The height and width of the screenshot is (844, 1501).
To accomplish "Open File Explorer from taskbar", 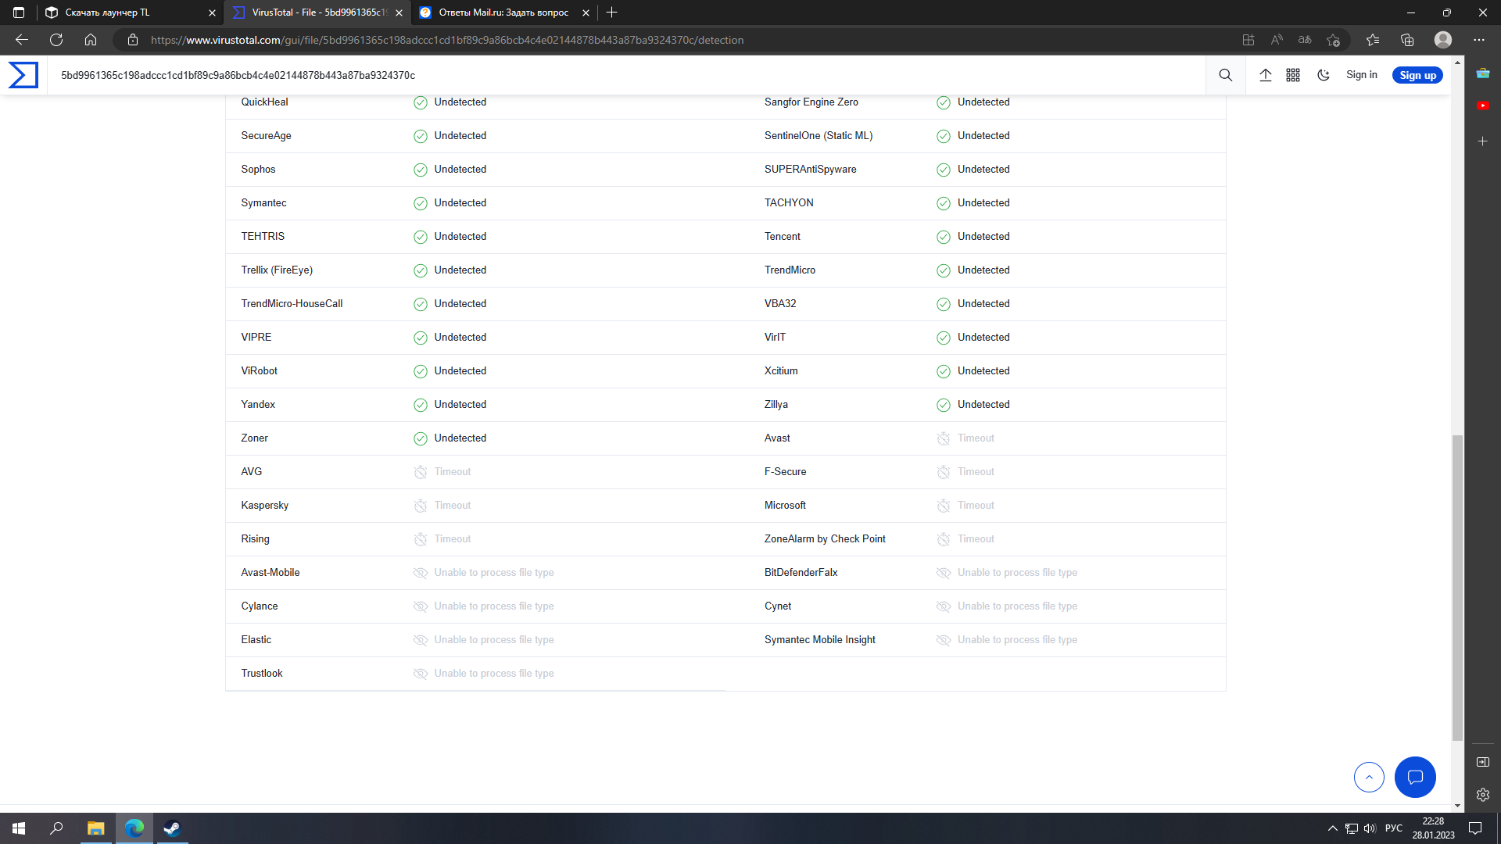I will pyautogui.click(x=95, y=828).
